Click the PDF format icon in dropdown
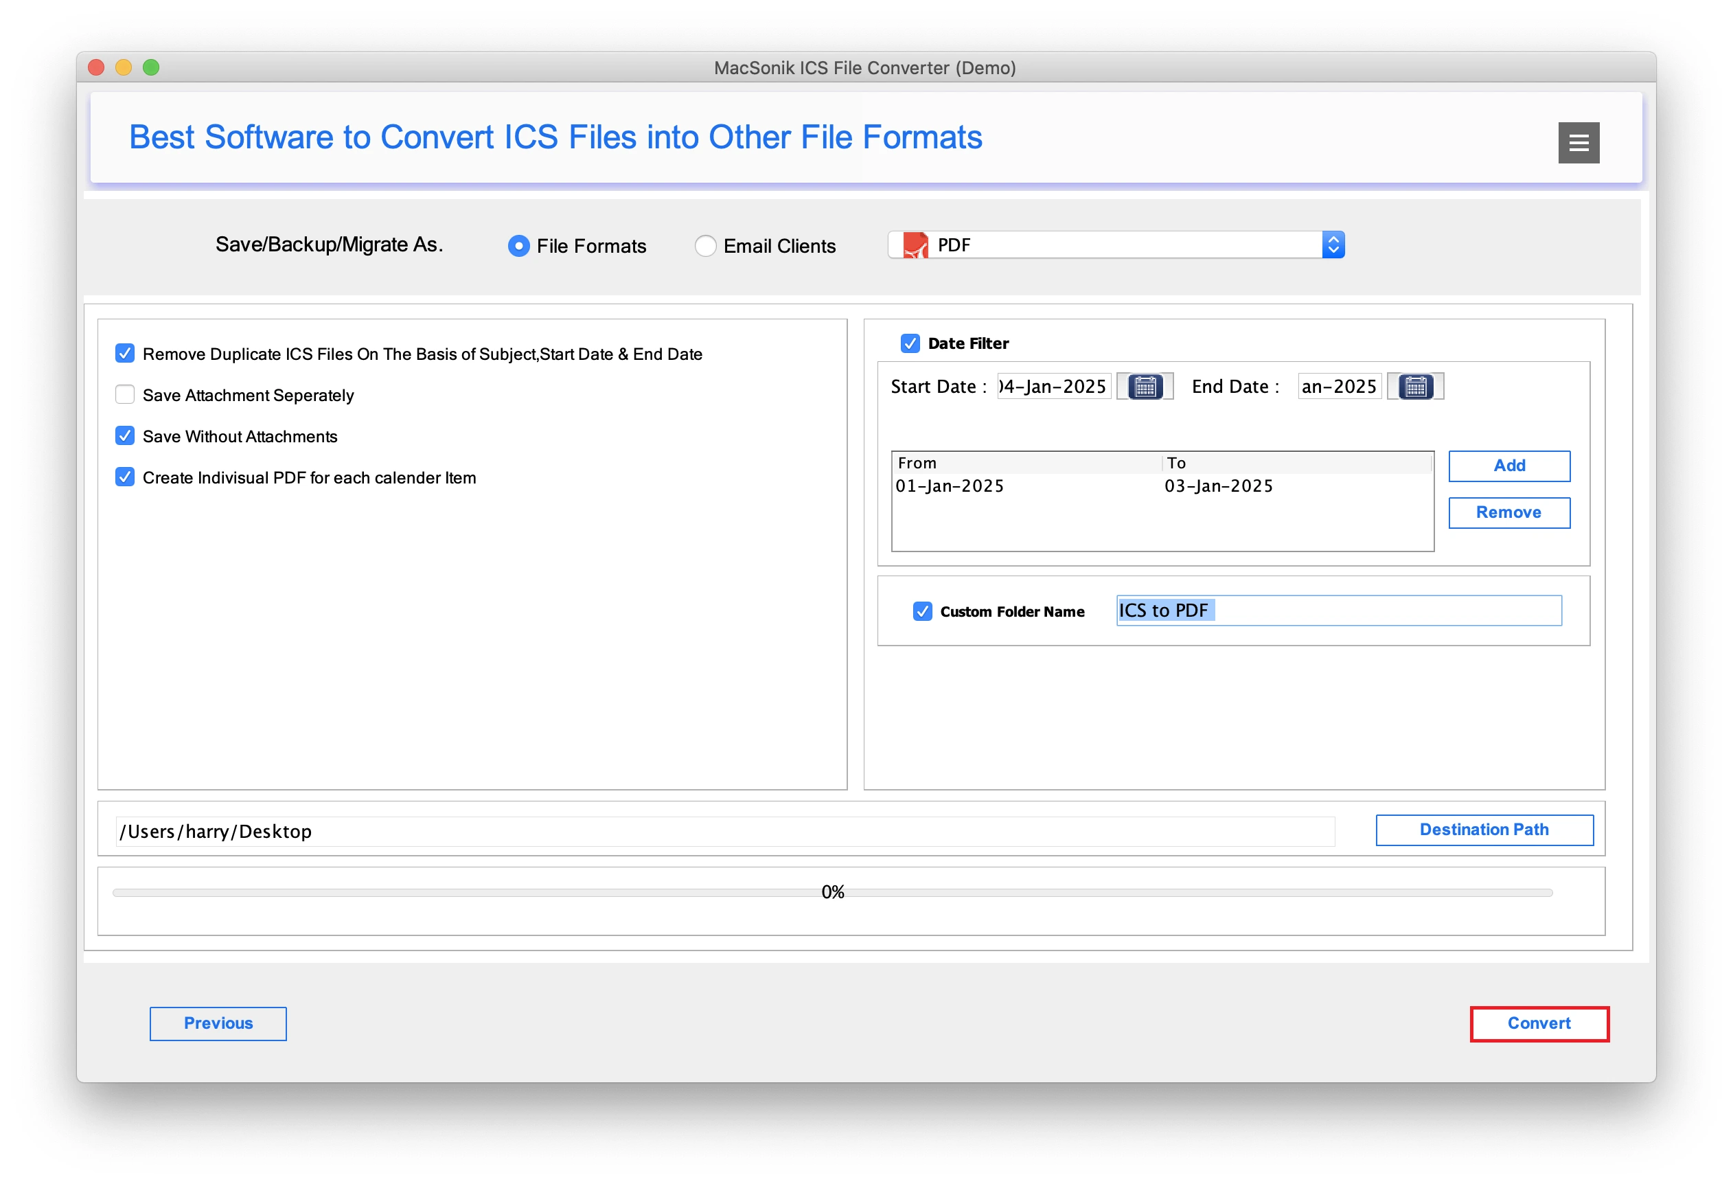 tap(915, 244)
